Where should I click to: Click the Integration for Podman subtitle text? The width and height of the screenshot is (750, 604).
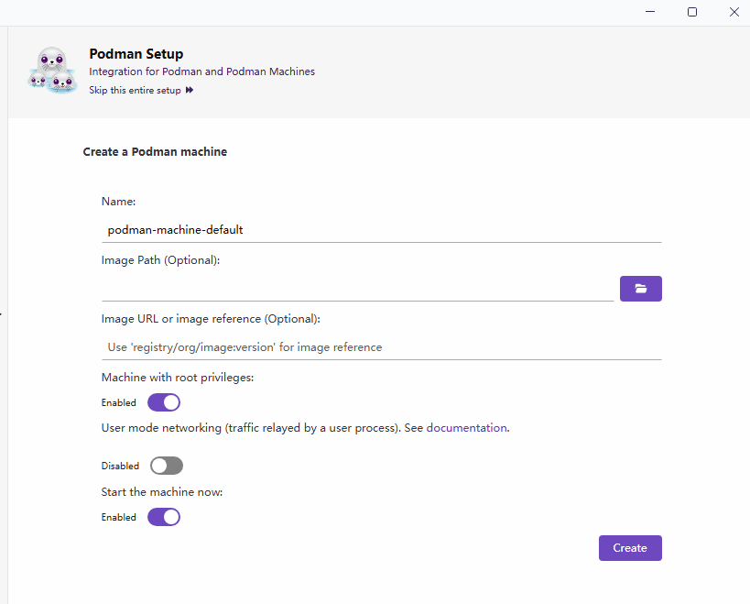[x=201, y=71]
